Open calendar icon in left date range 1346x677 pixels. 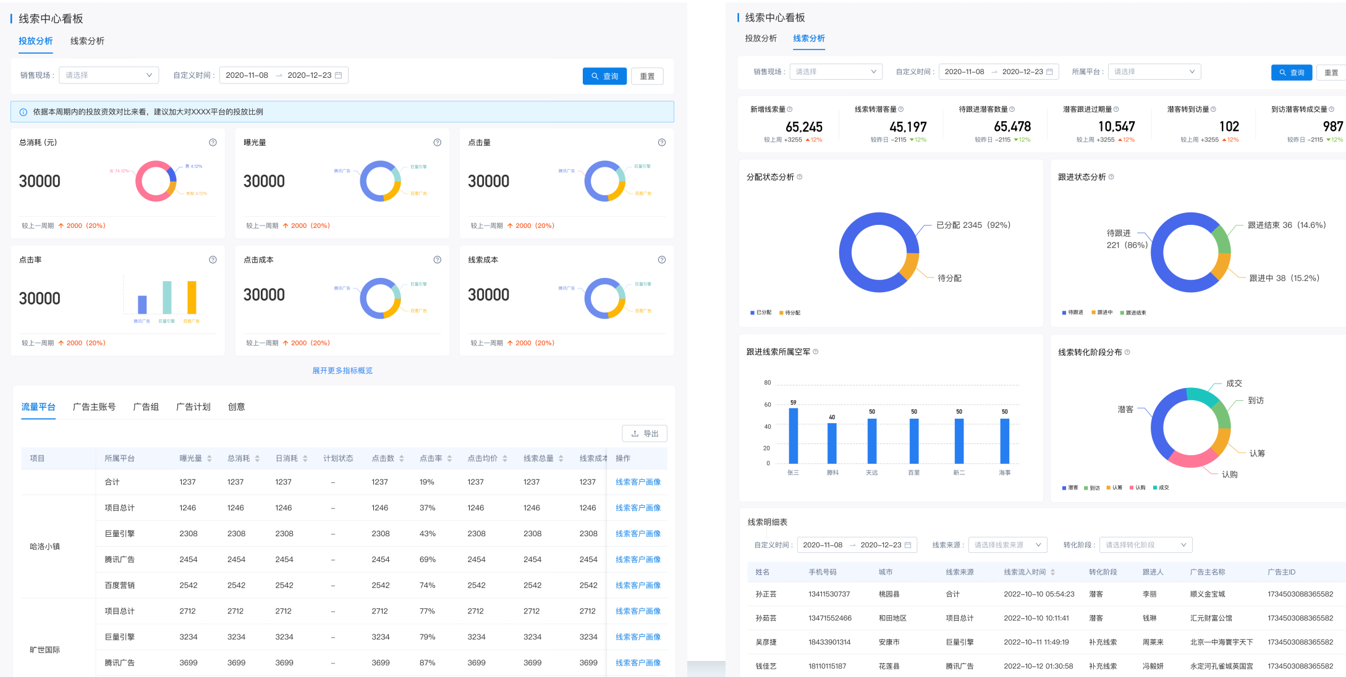tap(339, 75)
